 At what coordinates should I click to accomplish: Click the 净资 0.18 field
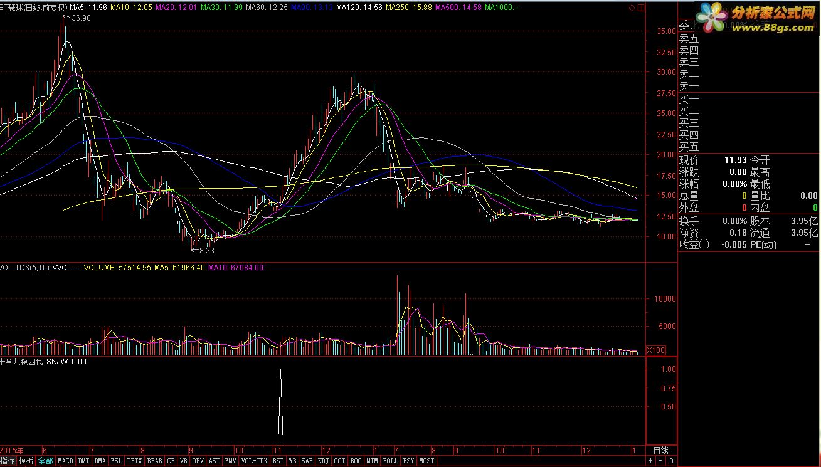713,233
